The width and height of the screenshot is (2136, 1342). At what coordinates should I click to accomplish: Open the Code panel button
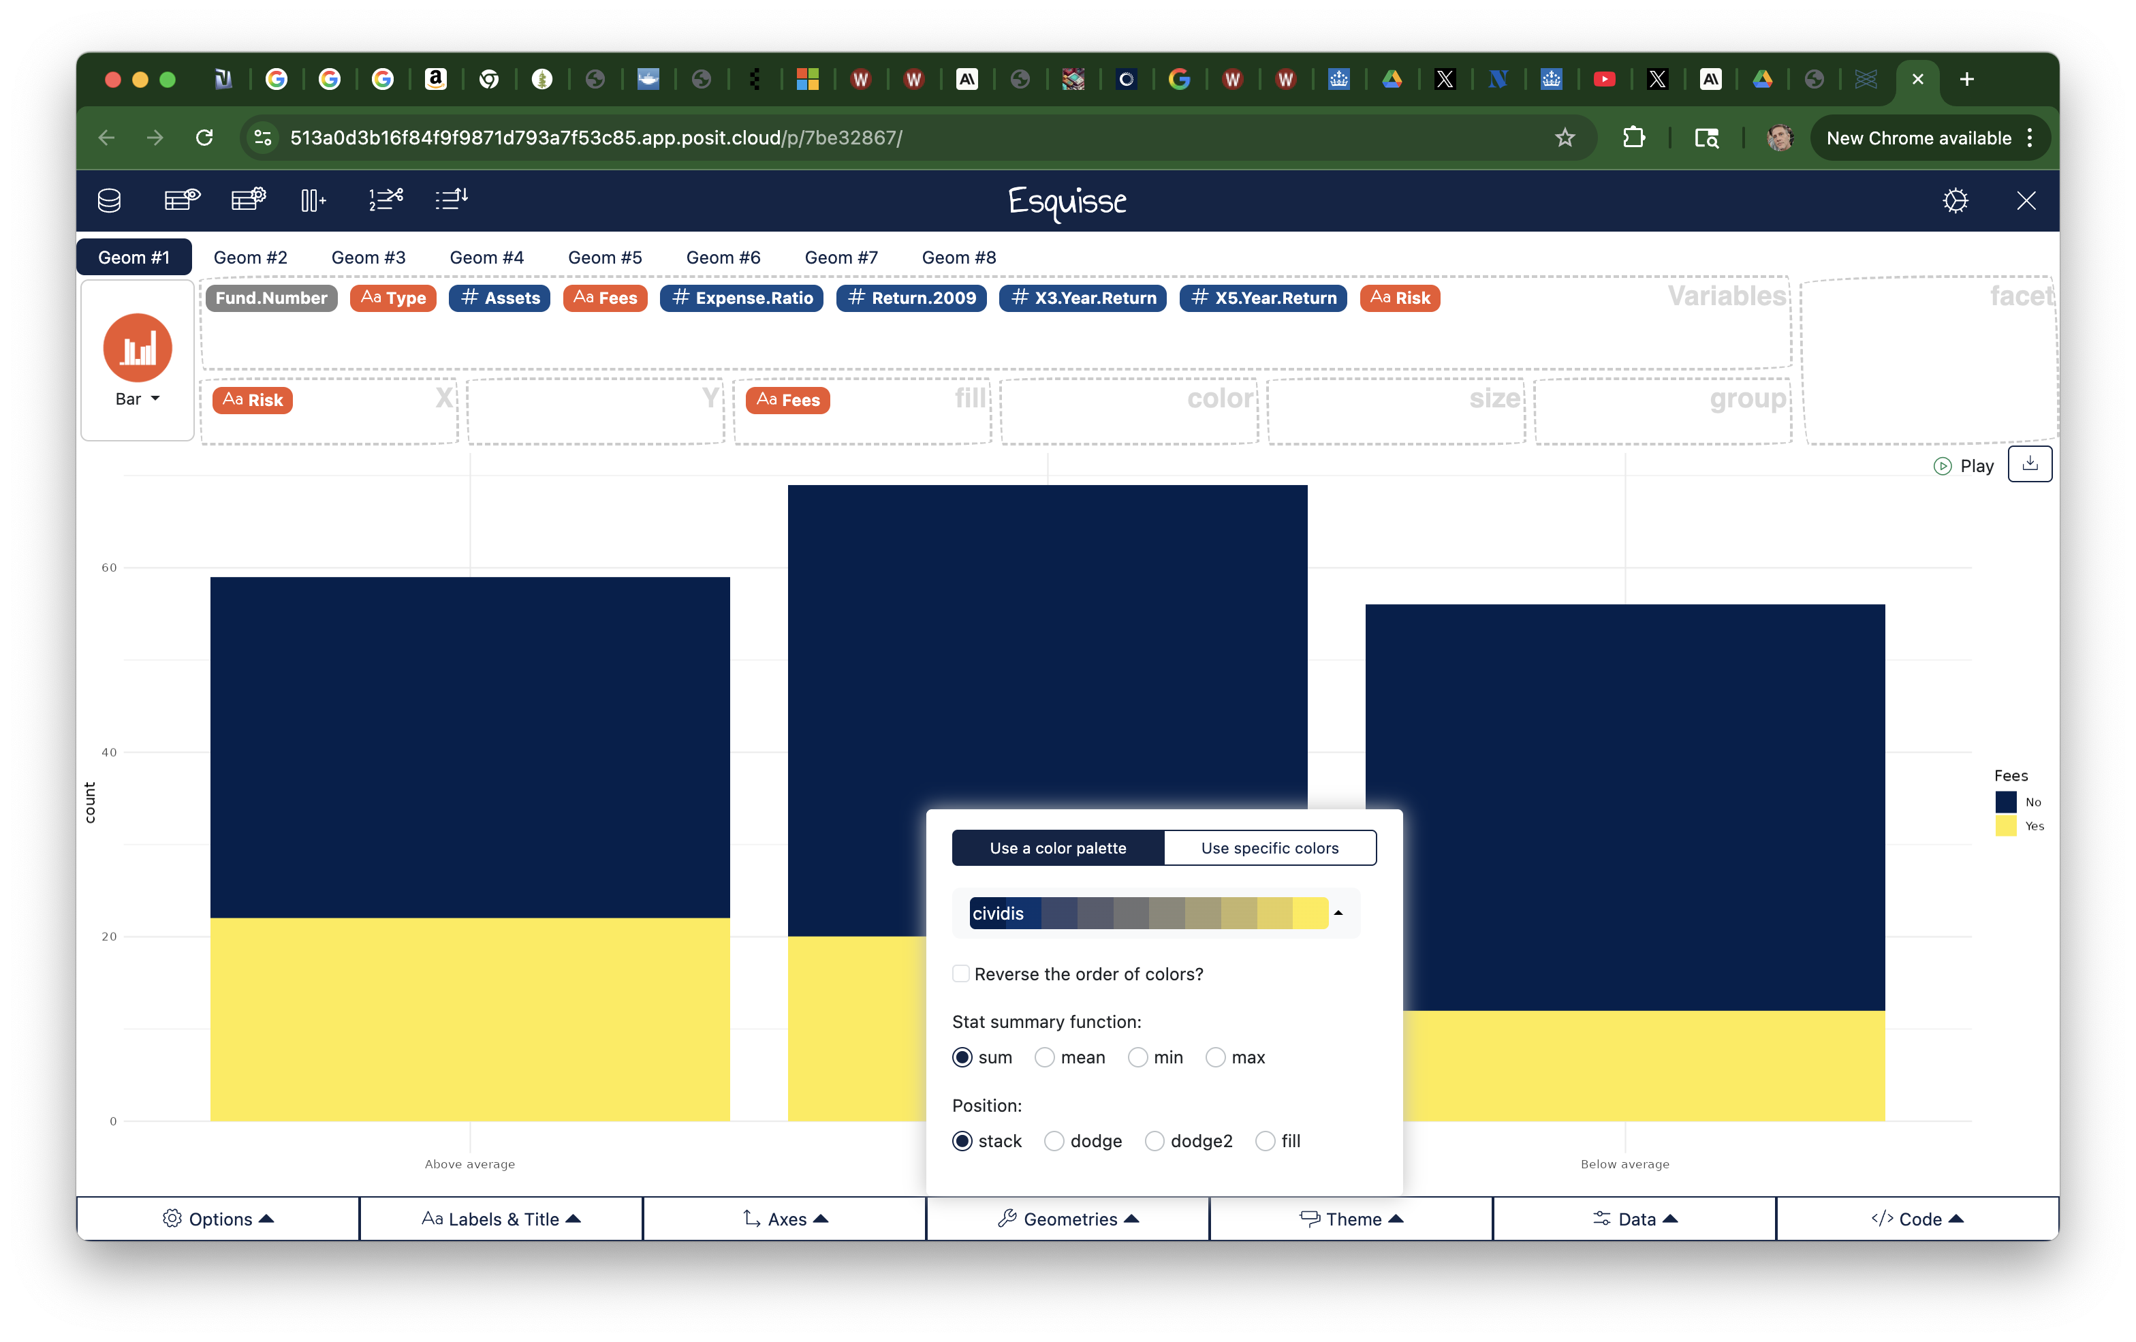tap(1917, 1219)
